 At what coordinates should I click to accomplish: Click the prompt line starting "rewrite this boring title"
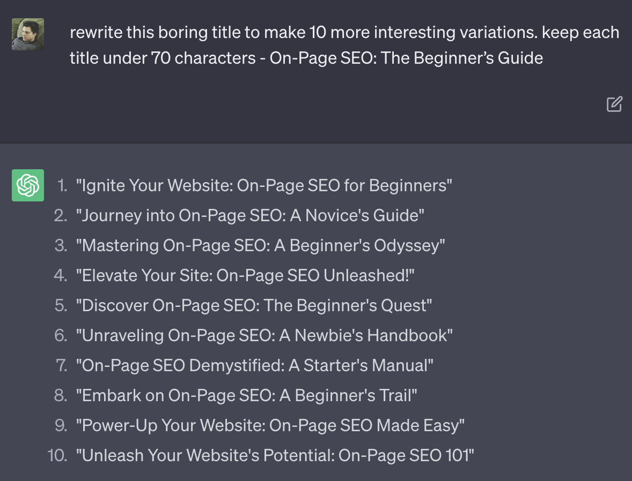tap(344, 33)
